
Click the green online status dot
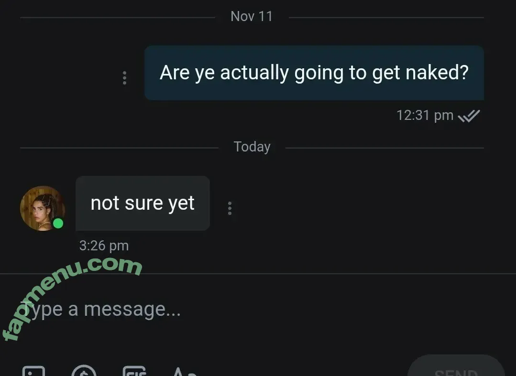tap(58, 224)
